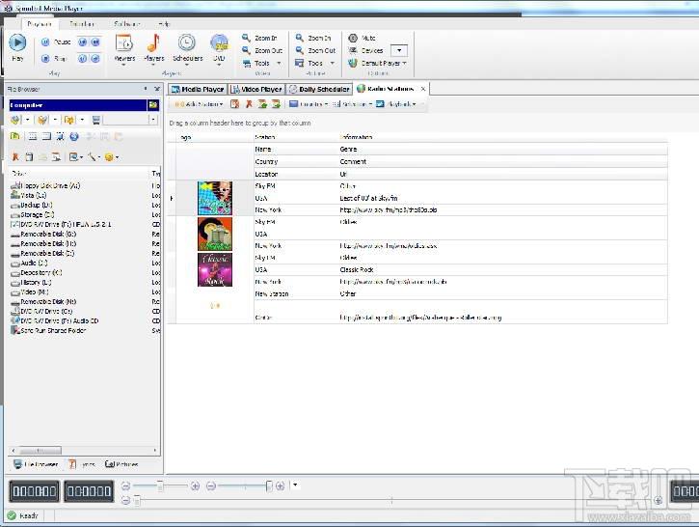Select the 'New Station' name cell
699x527 pixels.
pos(272,293)
